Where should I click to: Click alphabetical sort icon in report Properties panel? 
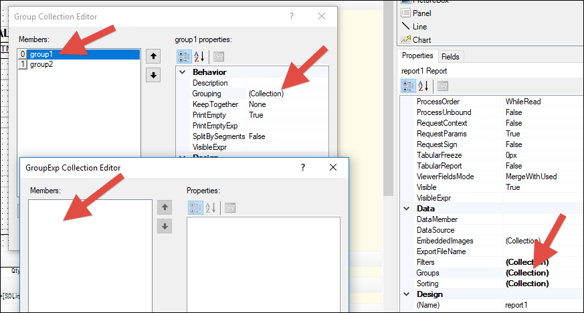click(x=423, y=86)
